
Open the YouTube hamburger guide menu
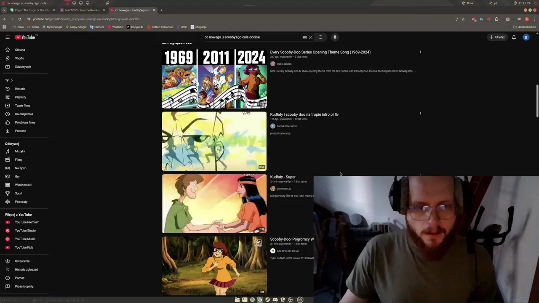point(7,37)
